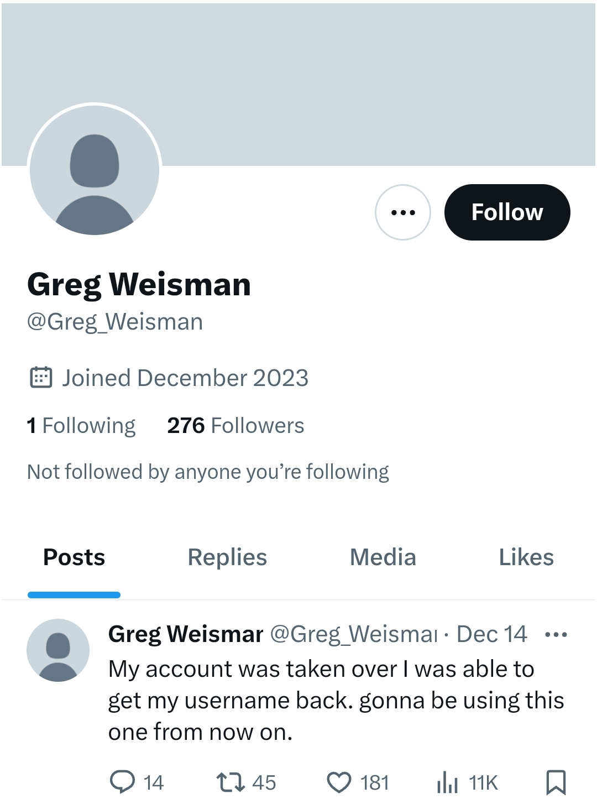Click the Dec 14 post timestamp
The height and width of the screenshot is (809, 597).
(491, 634)
